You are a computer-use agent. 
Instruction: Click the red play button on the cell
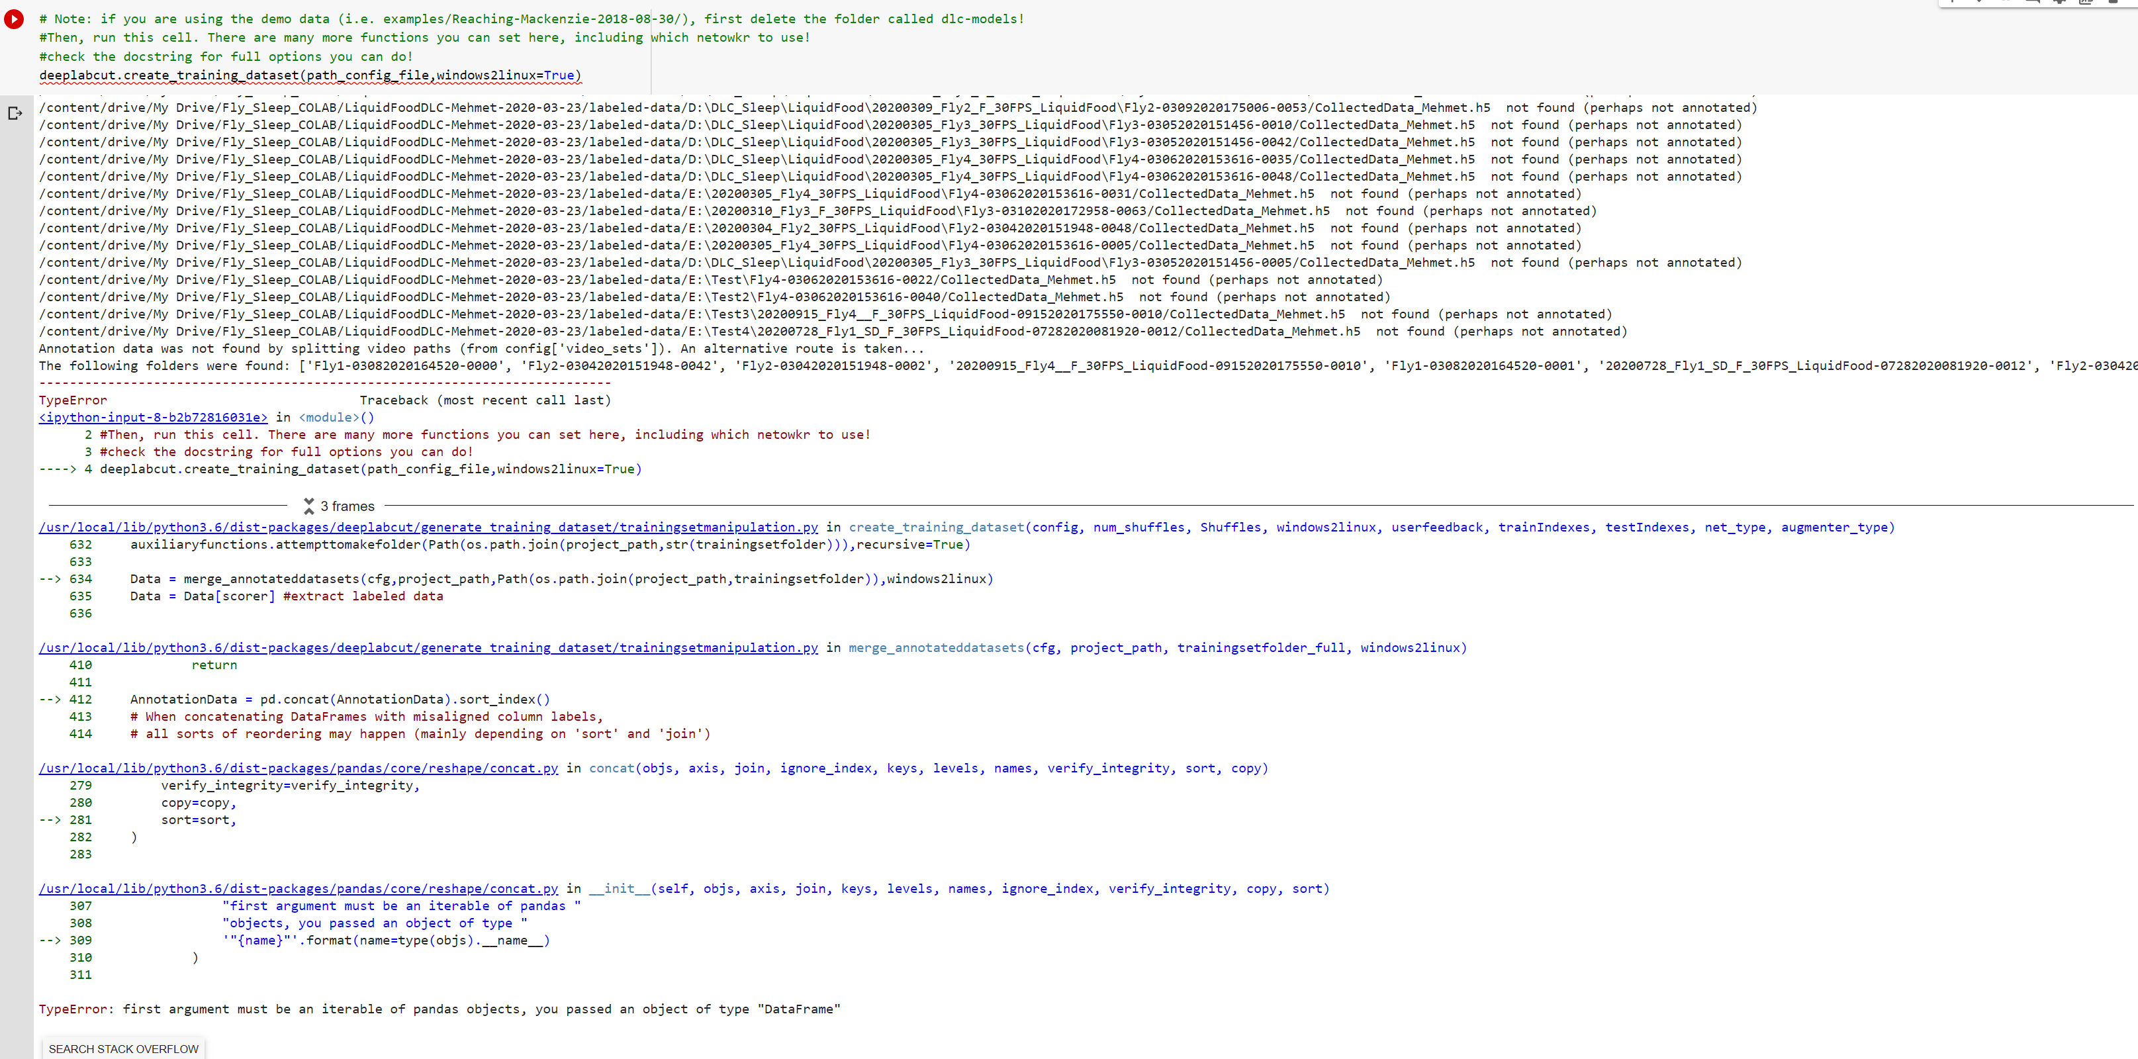tap(14, 19)
